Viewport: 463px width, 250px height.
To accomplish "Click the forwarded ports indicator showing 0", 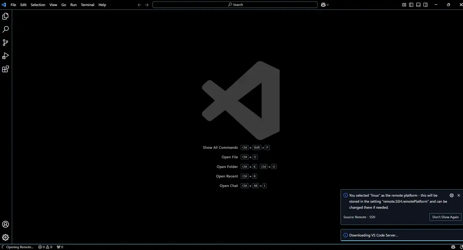I will click(60, 247).
